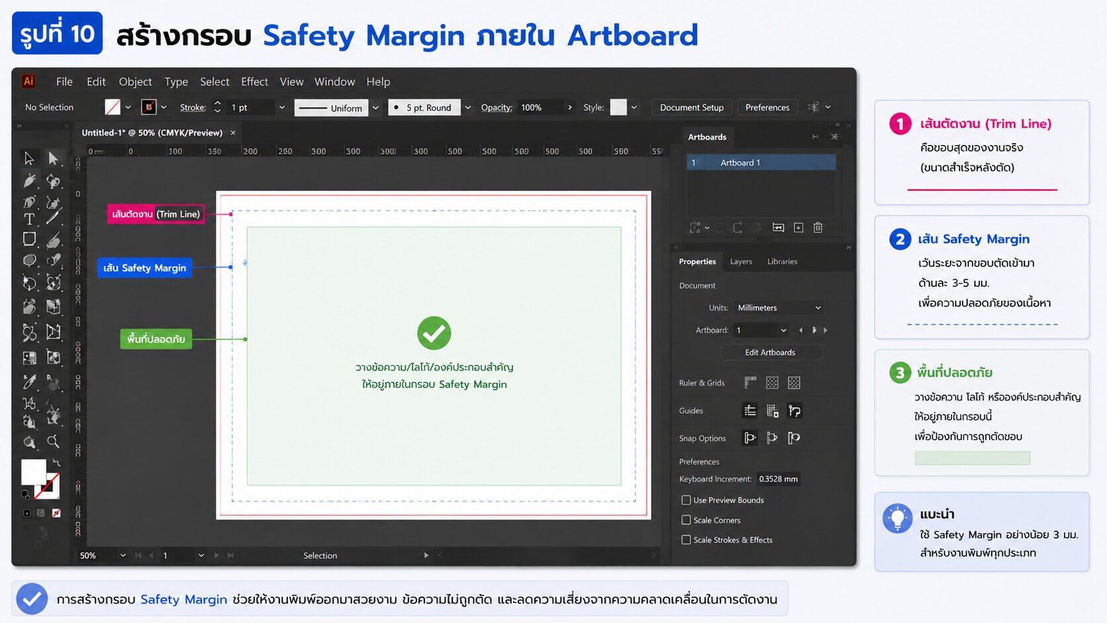The height and width of the screenshot is (623, 1107).
Task: Click the smart guides icon
Action: coord(794,411)
